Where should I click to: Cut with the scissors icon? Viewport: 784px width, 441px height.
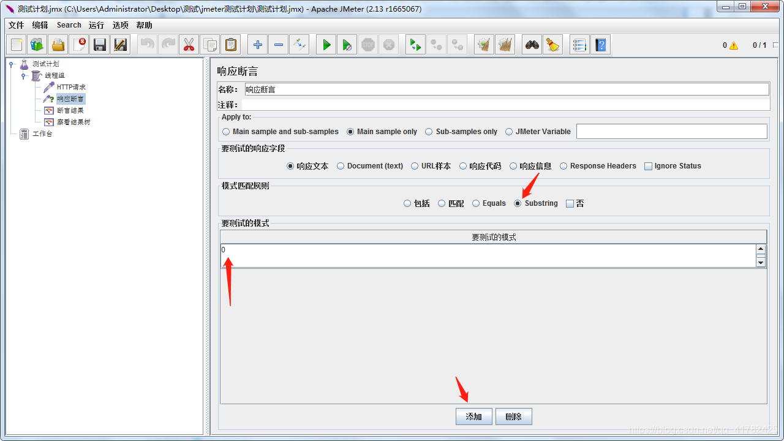pos(189,45)
